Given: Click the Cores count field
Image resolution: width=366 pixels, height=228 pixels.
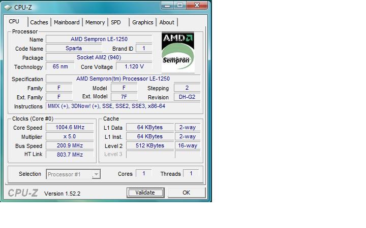Looking at the screenshot, I should coord(144,174).
